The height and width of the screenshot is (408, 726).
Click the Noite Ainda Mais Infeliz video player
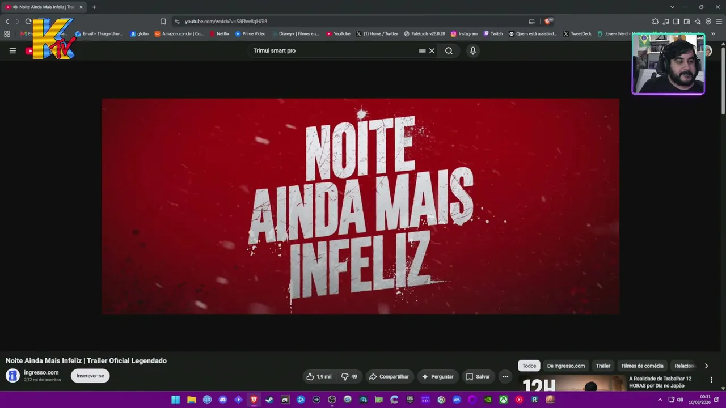360,206
